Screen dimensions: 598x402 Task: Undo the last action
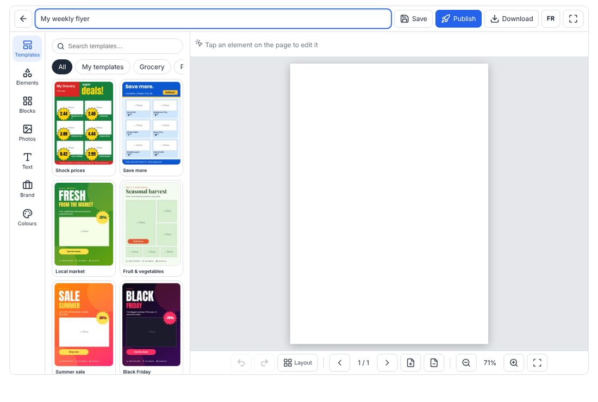(x=241, y=363)
